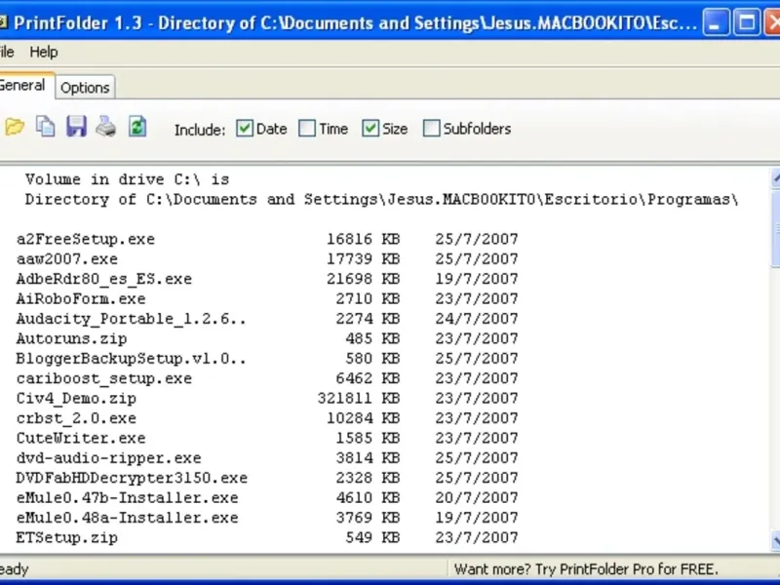The width and height of the screenshot is (780, 585).
Task: Click the aaw2007.exe entry
Action: click(x=67, y=259)
